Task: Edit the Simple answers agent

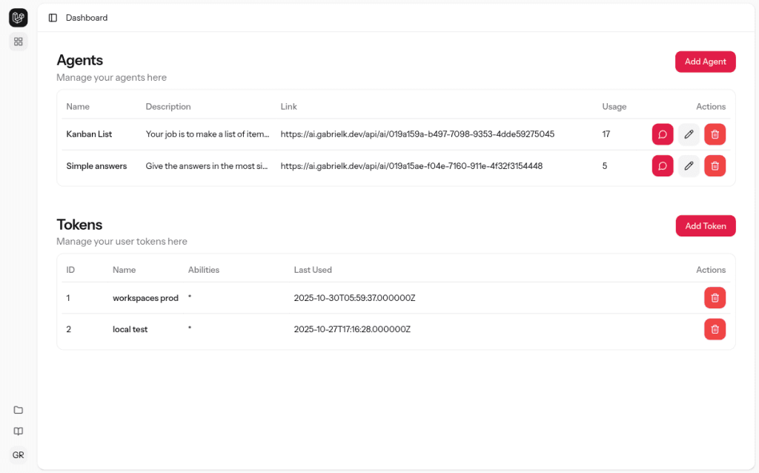Action: click(689, 166)
